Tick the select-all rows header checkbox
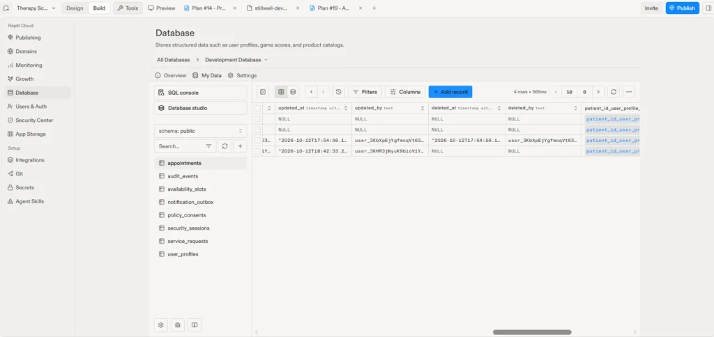Image resolution: width=714 pixels, height=337 pixels. [258, 108]
